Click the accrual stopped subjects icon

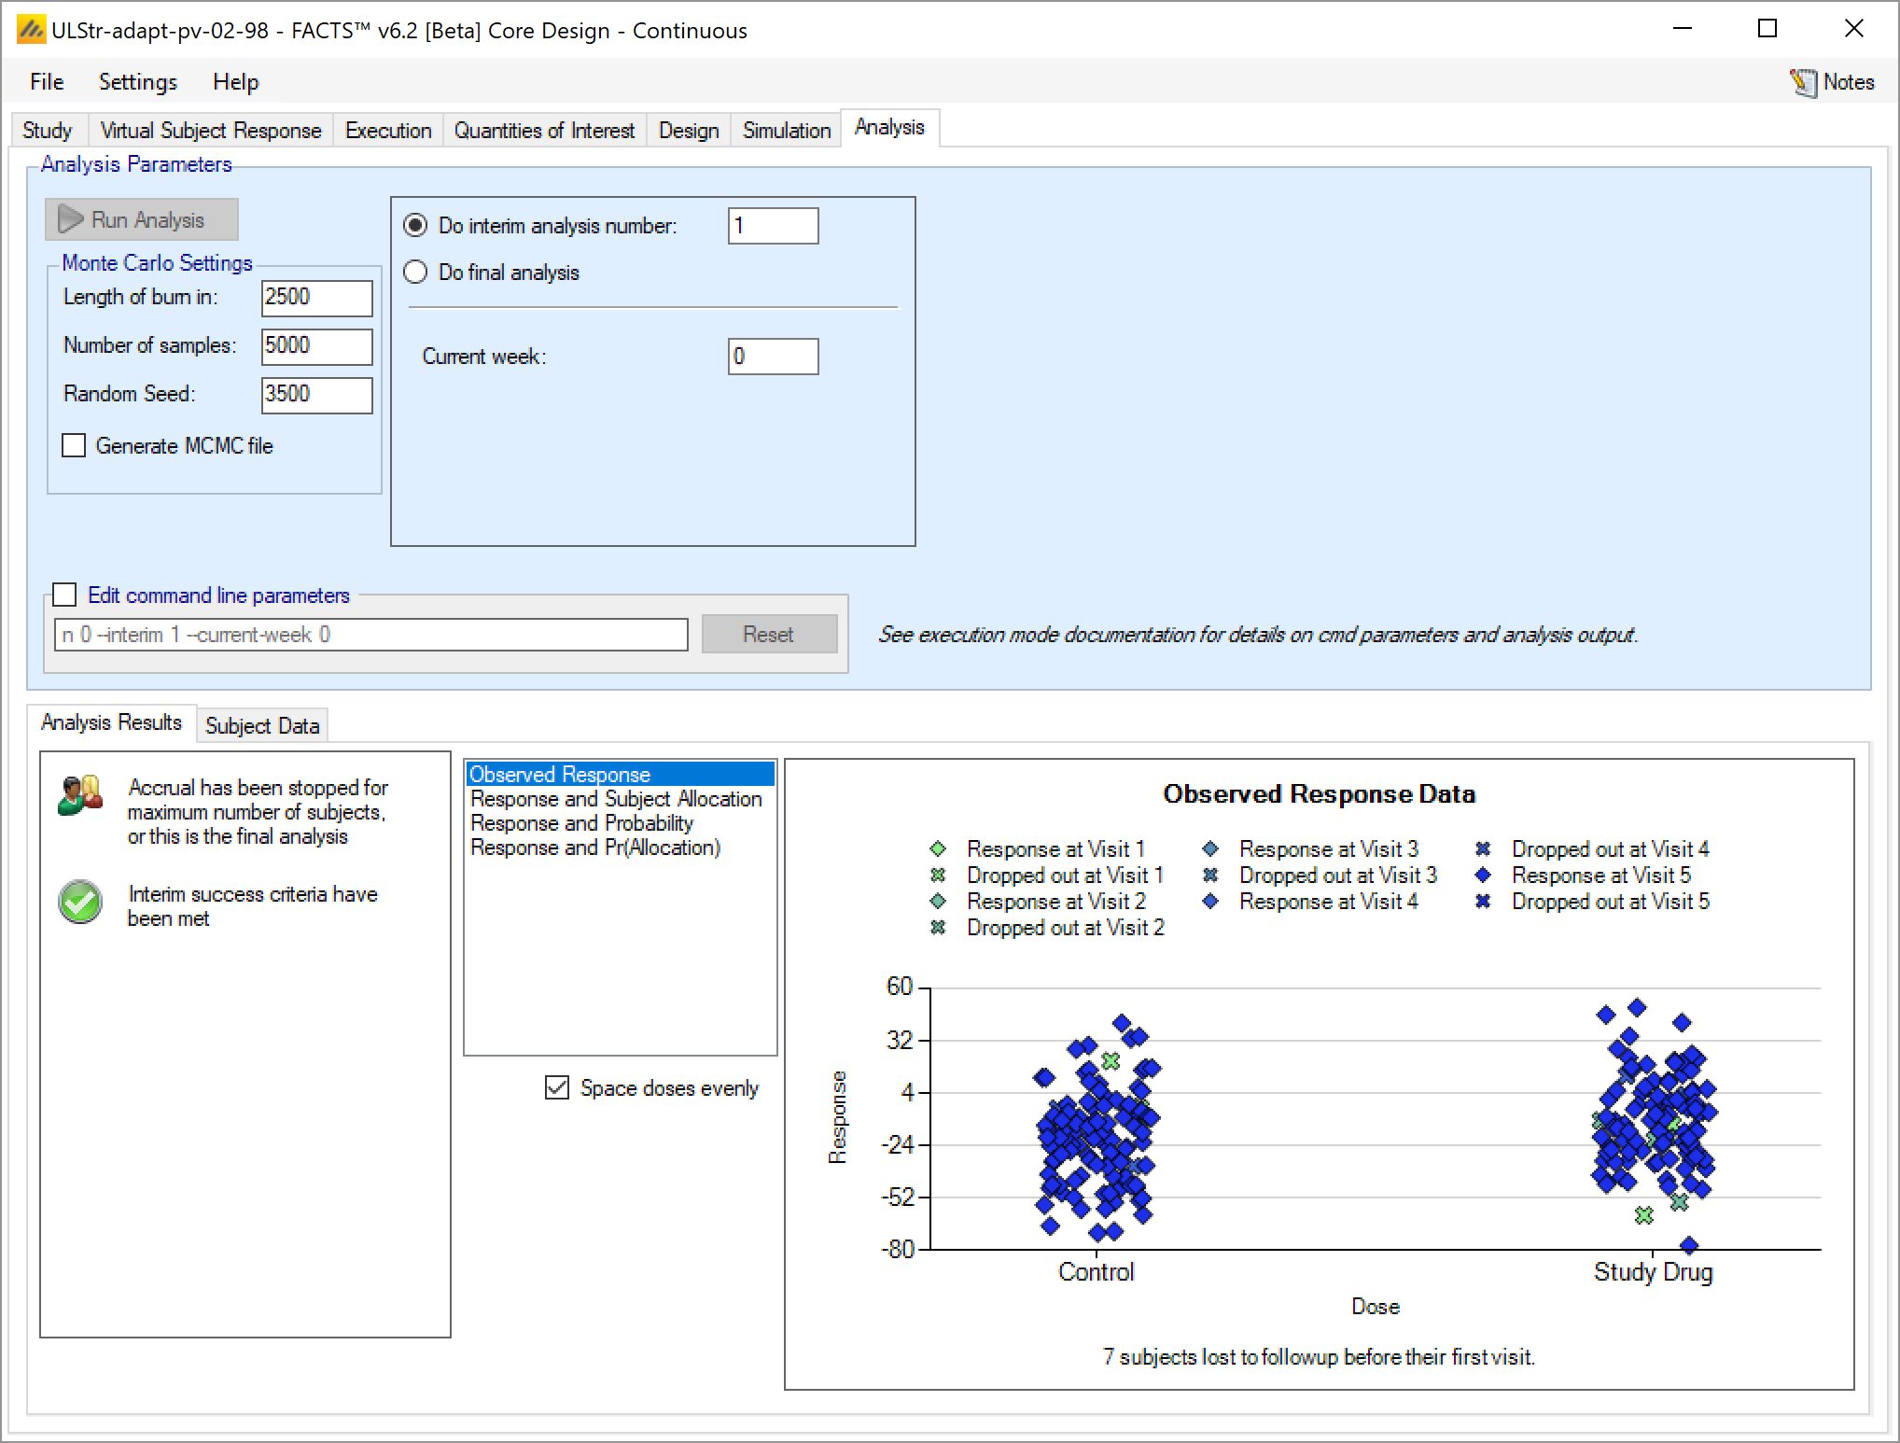click(x=80, y=795)
